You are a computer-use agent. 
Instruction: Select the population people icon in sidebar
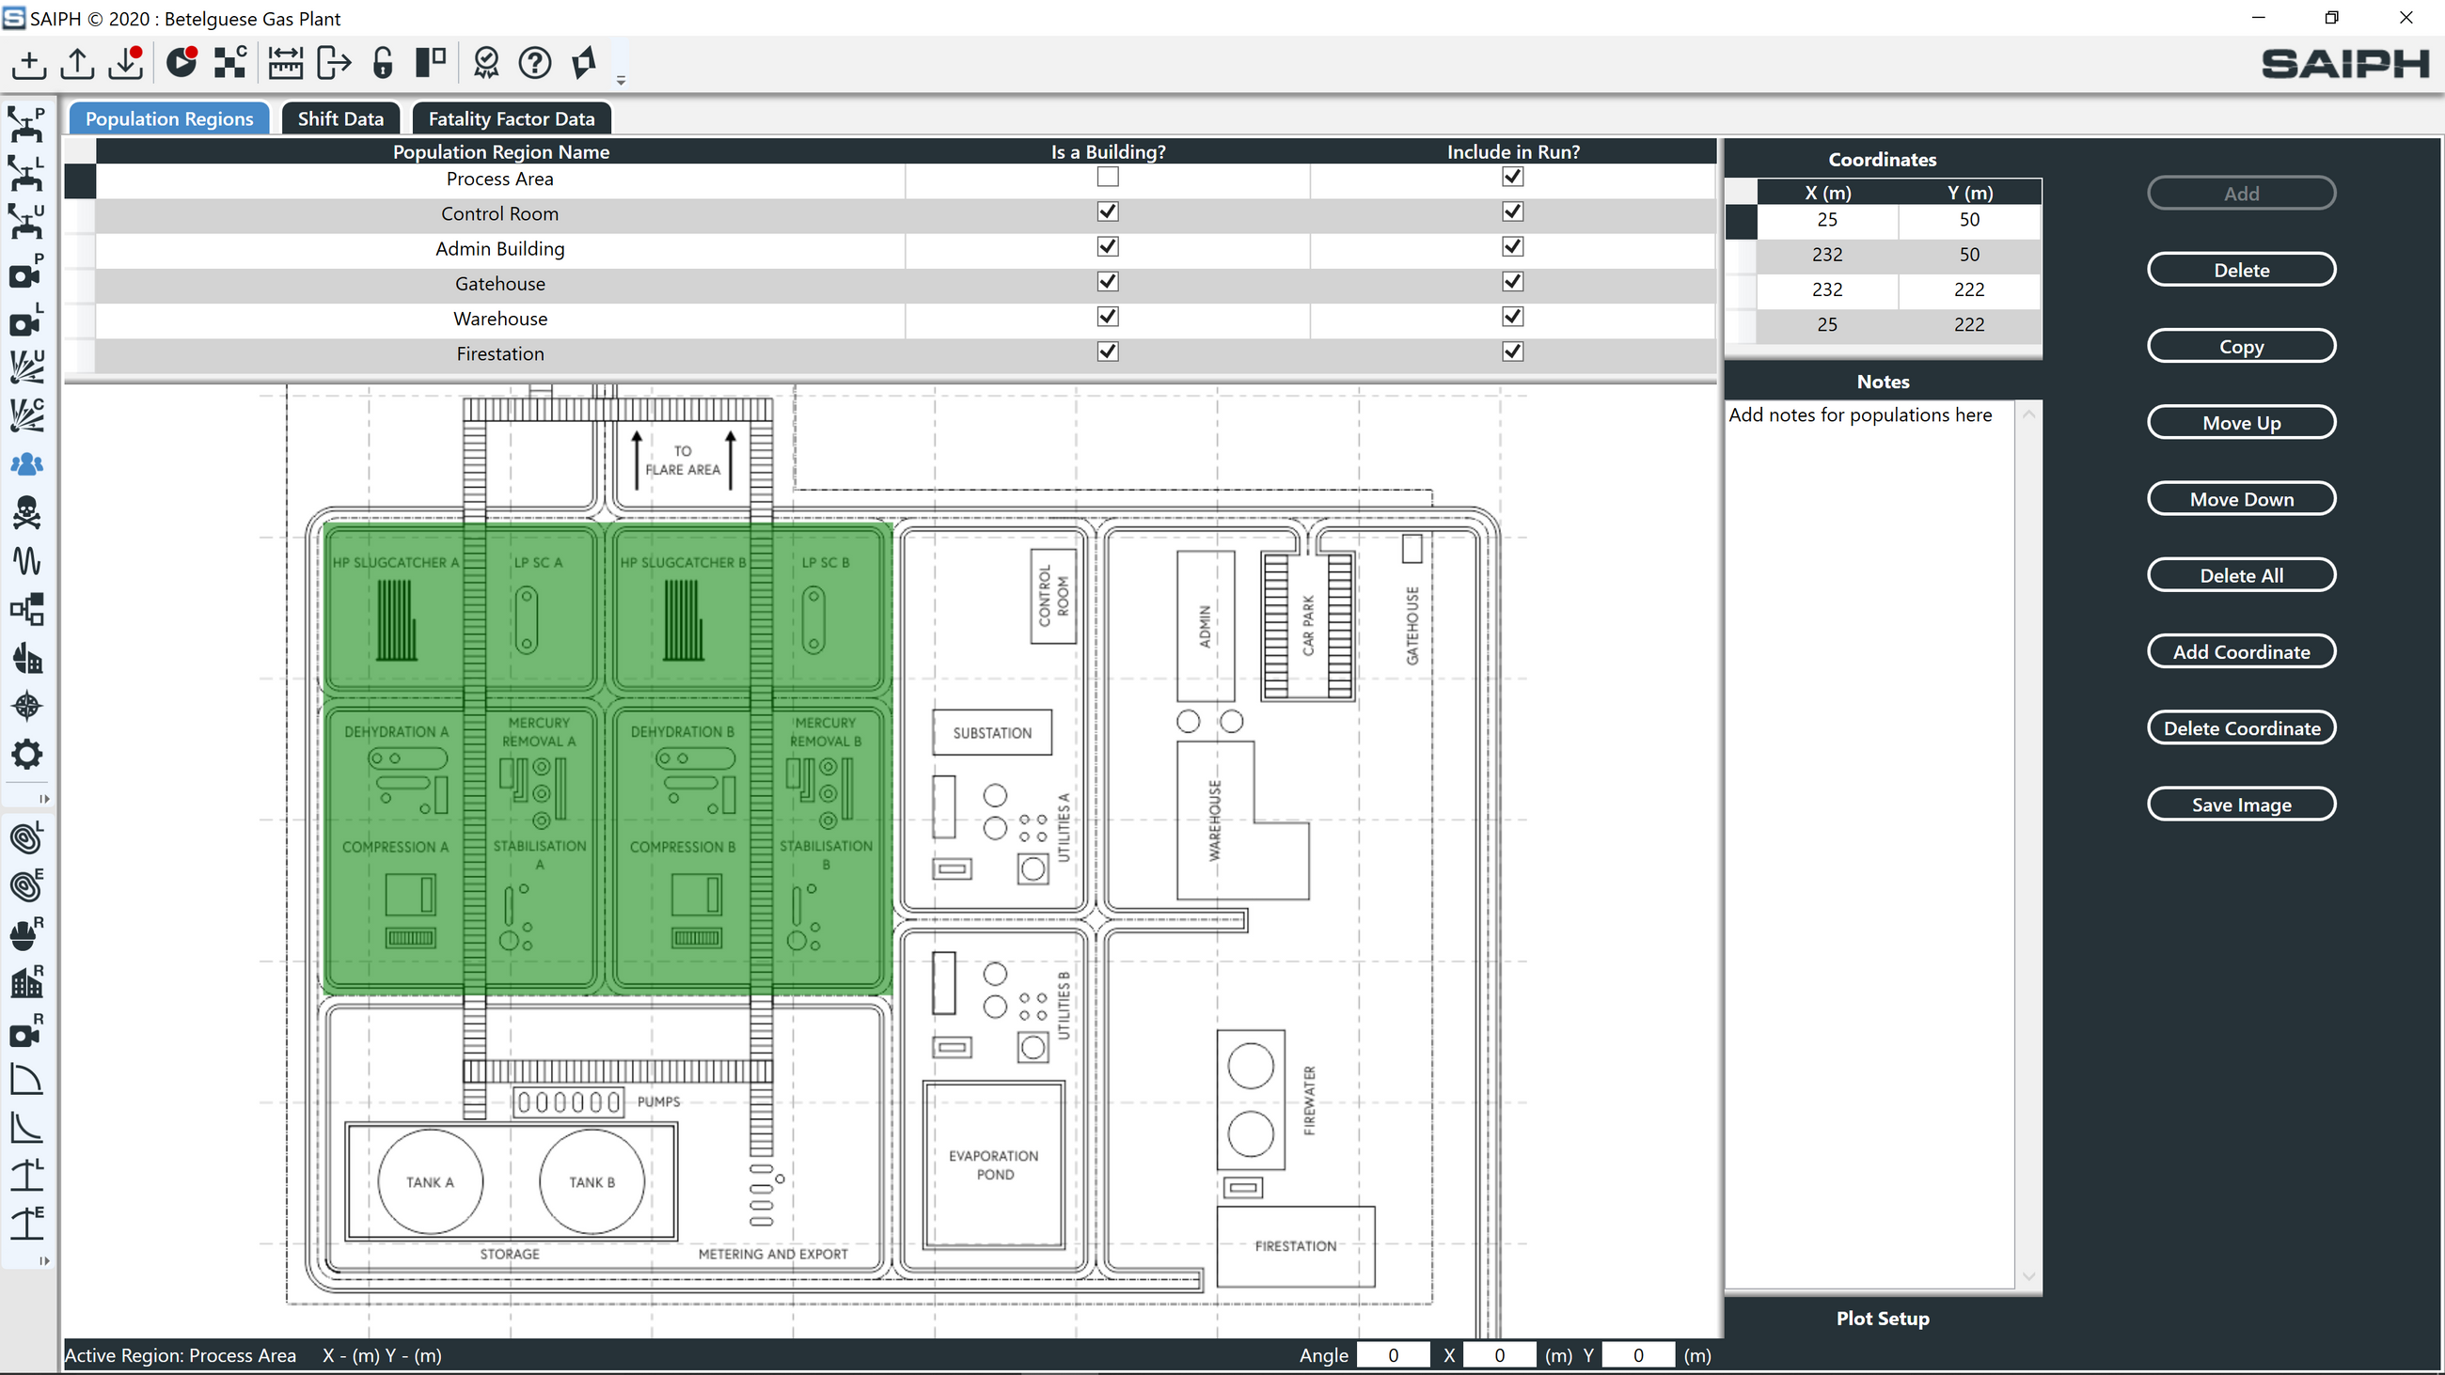[26, 465]
